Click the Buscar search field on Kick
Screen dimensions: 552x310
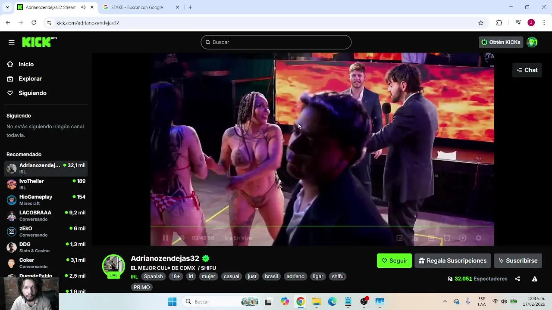276,42
